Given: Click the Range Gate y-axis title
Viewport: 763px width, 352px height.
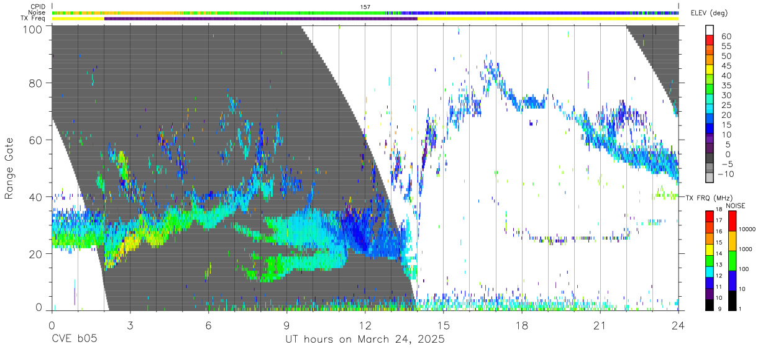Looking at the screenshot, I should 9,168.
